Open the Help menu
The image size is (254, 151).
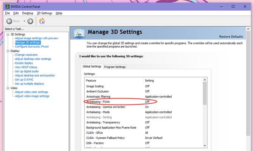59,13
